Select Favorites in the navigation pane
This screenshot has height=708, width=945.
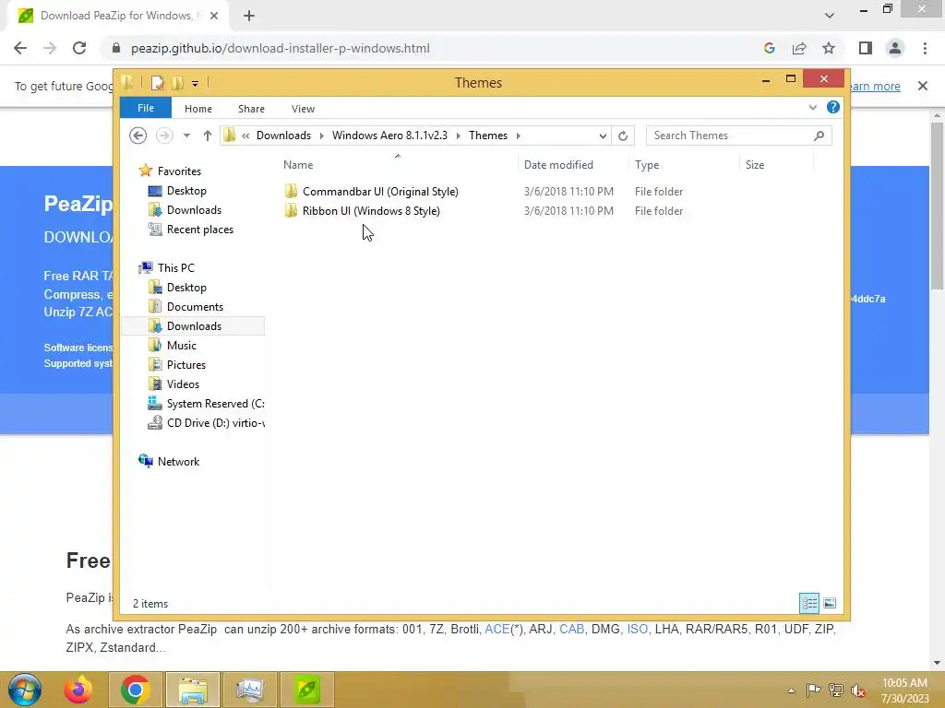tap(179, 171)
